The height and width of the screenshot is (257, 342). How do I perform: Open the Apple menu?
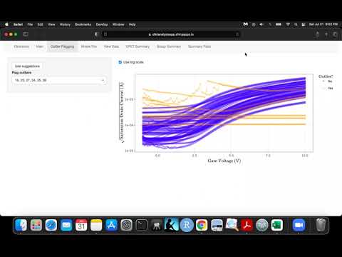(6, 24)
